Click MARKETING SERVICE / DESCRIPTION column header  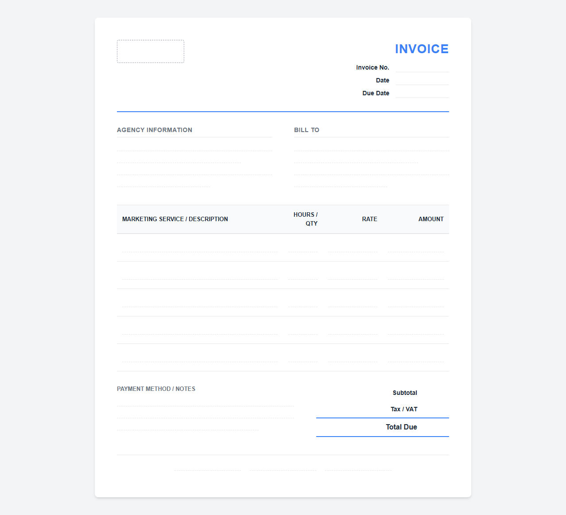[x=175, y=219]
